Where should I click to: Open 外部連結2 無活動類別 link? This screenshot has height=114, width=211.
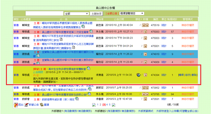click(128, 111)
